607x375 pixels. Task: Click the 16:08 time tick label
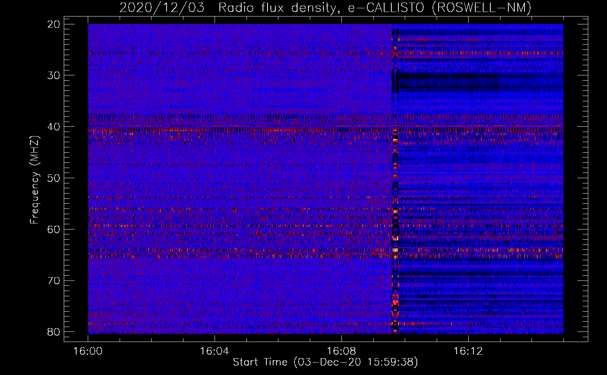[x=341, y=351]
